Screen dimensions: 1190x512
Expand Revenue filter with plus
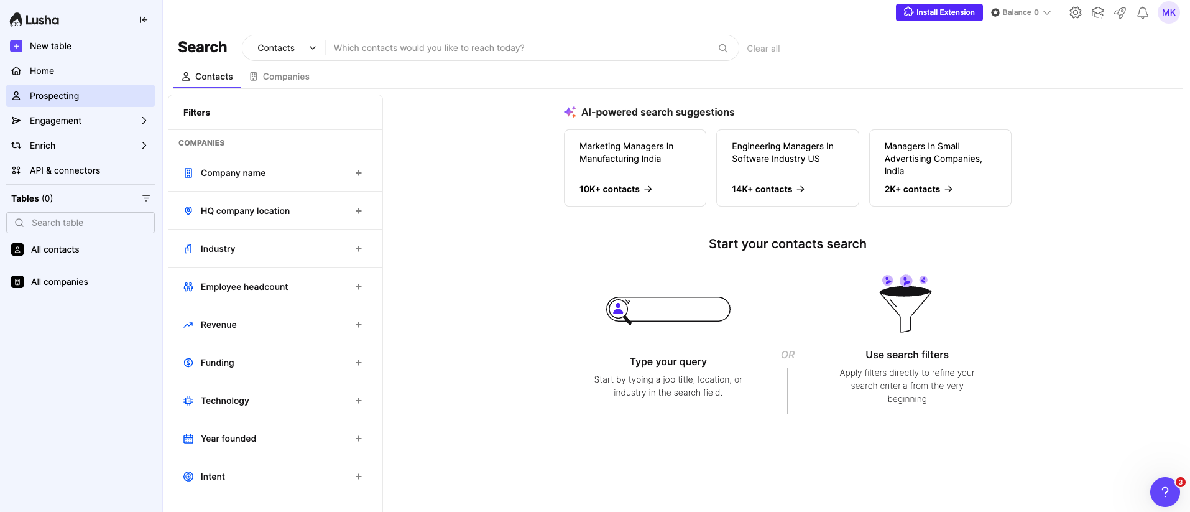[x=359, y=325]
